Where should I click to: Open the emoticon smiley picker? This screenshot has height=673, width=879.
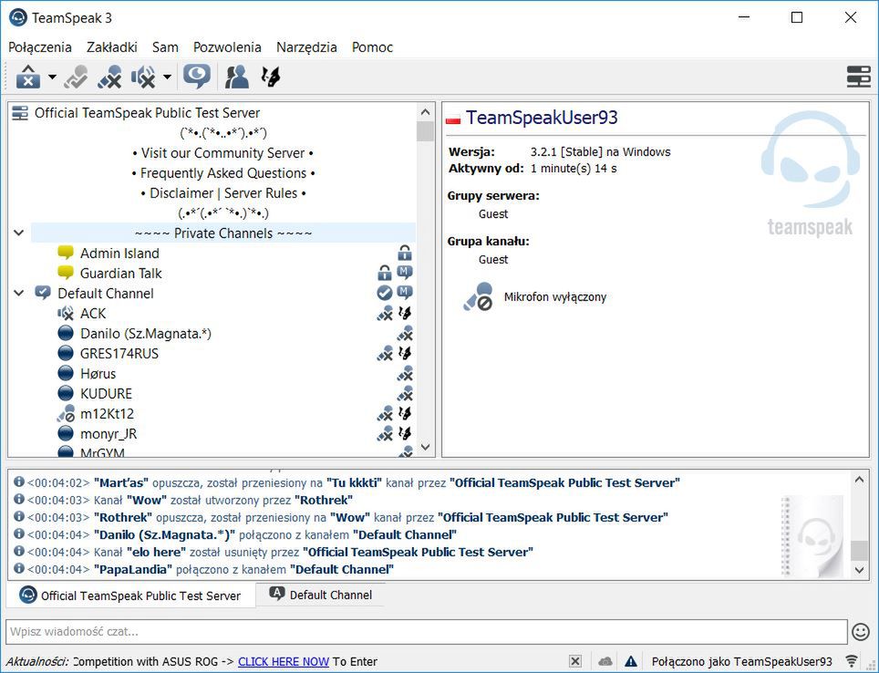coord(861,632)
